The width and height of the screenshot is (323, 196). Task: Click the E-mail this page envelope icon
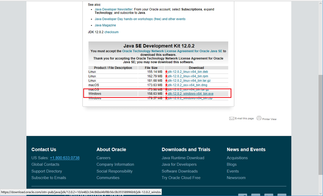pos(231,118)
